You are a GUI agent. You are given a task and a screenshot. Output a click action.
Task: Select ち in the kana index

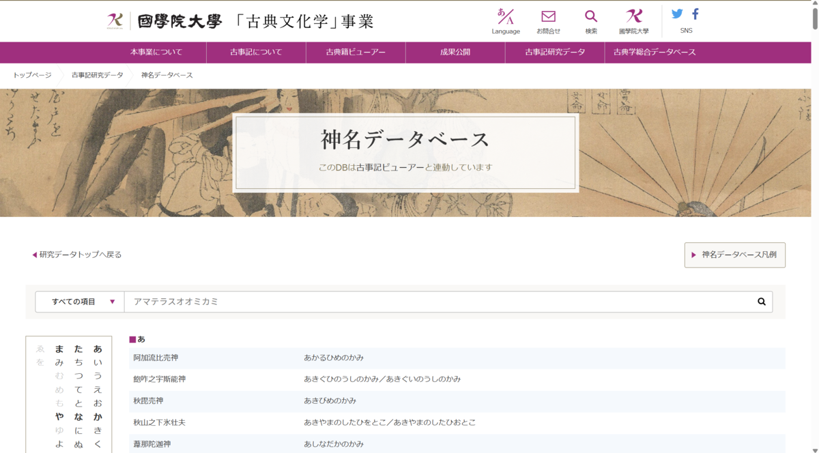pyautogui.click(x=78, y=362)
